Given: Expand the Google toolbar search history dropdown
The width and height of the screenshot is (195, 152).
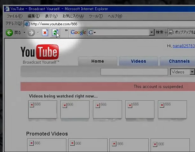Looking at the screenshot, I should 151,32.
